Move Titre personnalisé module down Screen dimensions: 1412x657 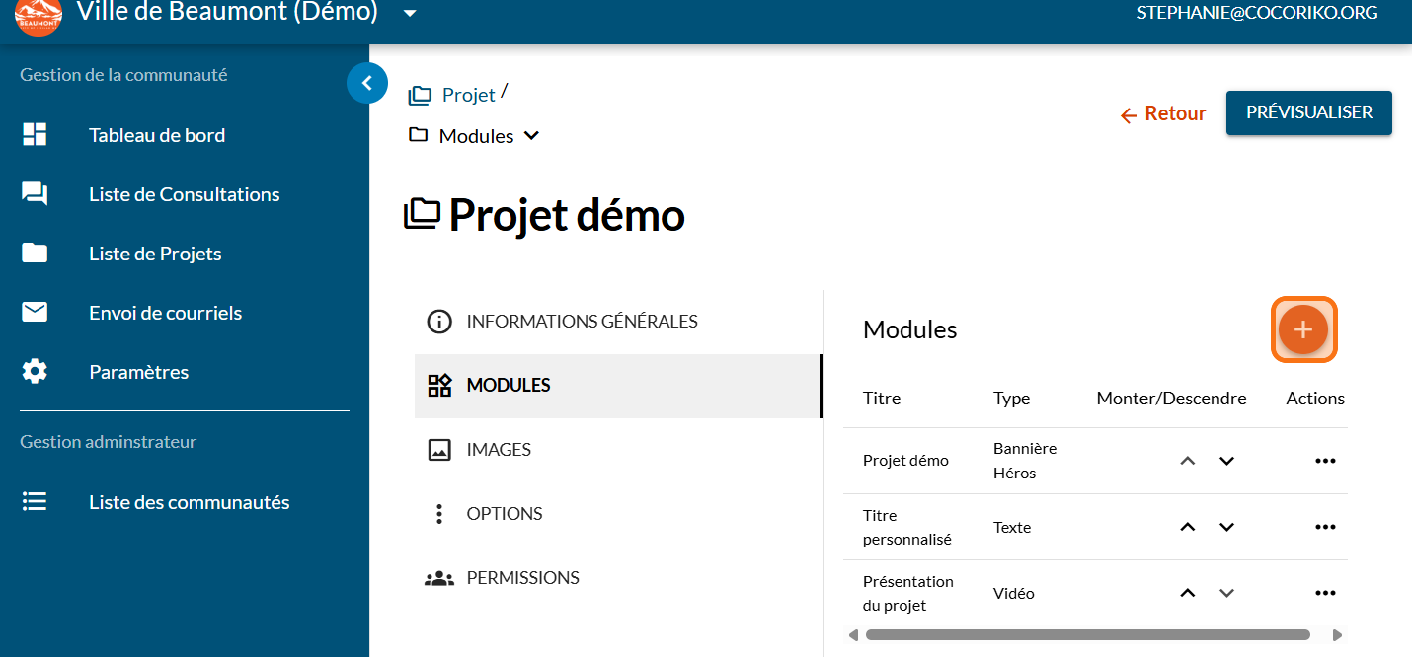[x=1226, y=527]
